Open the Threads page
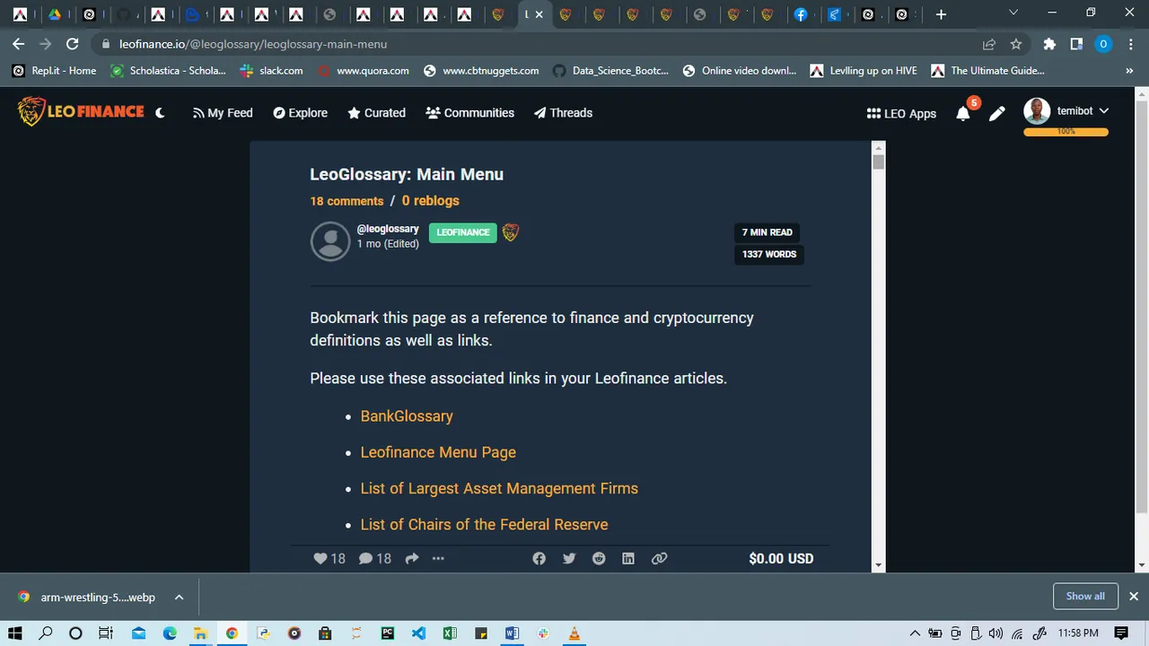1149x646 pixels. pos(563,113)
